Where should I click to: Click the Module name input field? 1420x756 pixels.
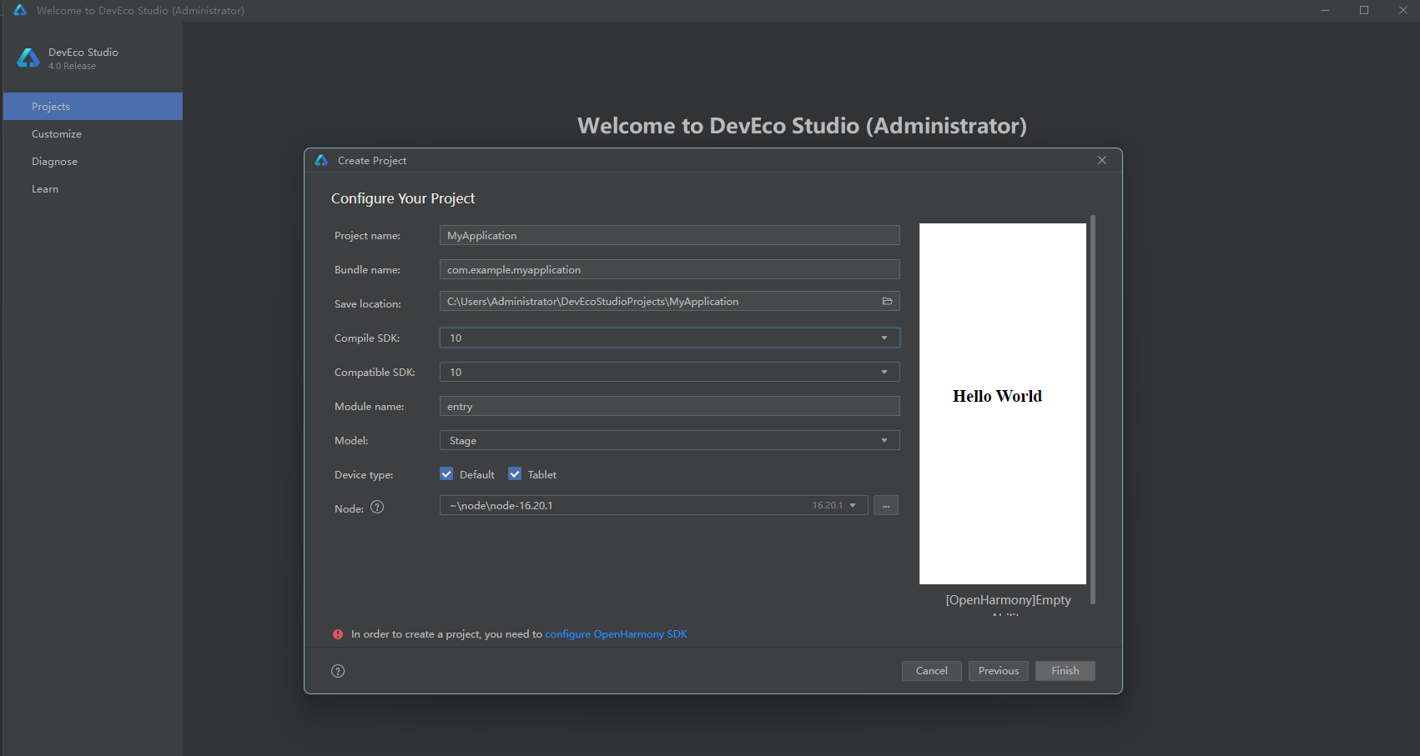669,406
